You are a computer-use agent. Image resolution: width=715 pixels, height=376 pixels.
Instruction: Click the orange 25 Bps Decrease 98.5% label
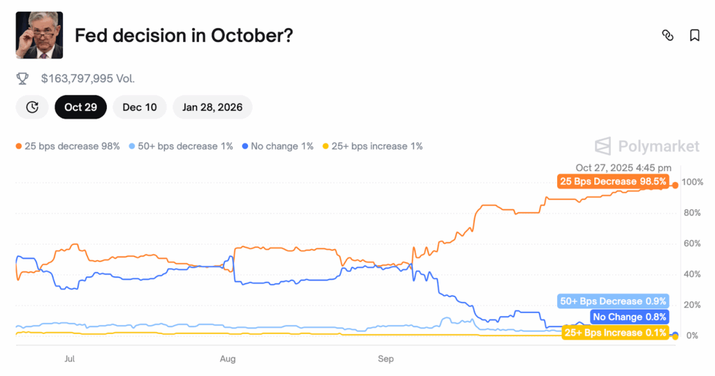click(613, 181)
